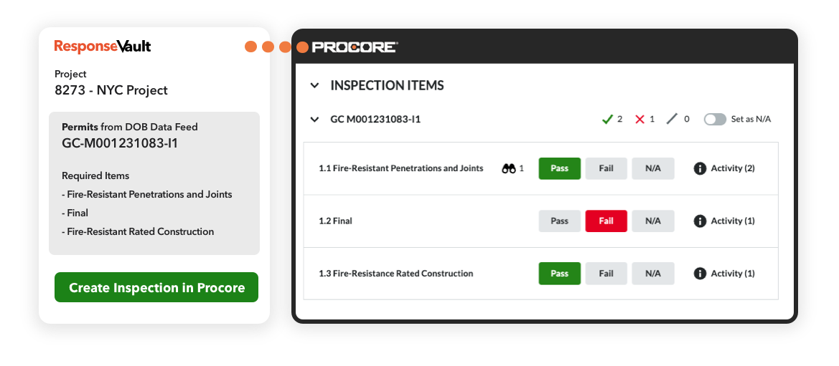Click the info icon for item 1.2 Final
This screenshot has width=839, height=366.
[700, 221]
